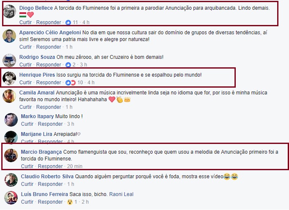The image size is (289, 210).
Task: Reply to Henrique Pires's comment
Action: pos(49,83)
